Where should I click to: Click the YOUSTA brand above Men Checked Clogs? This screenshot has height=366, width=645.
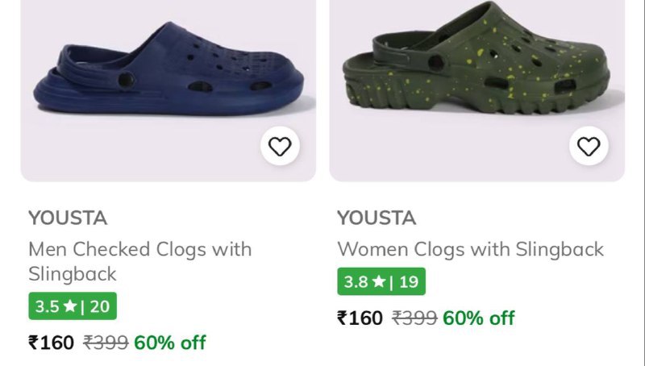pos(68,218)
